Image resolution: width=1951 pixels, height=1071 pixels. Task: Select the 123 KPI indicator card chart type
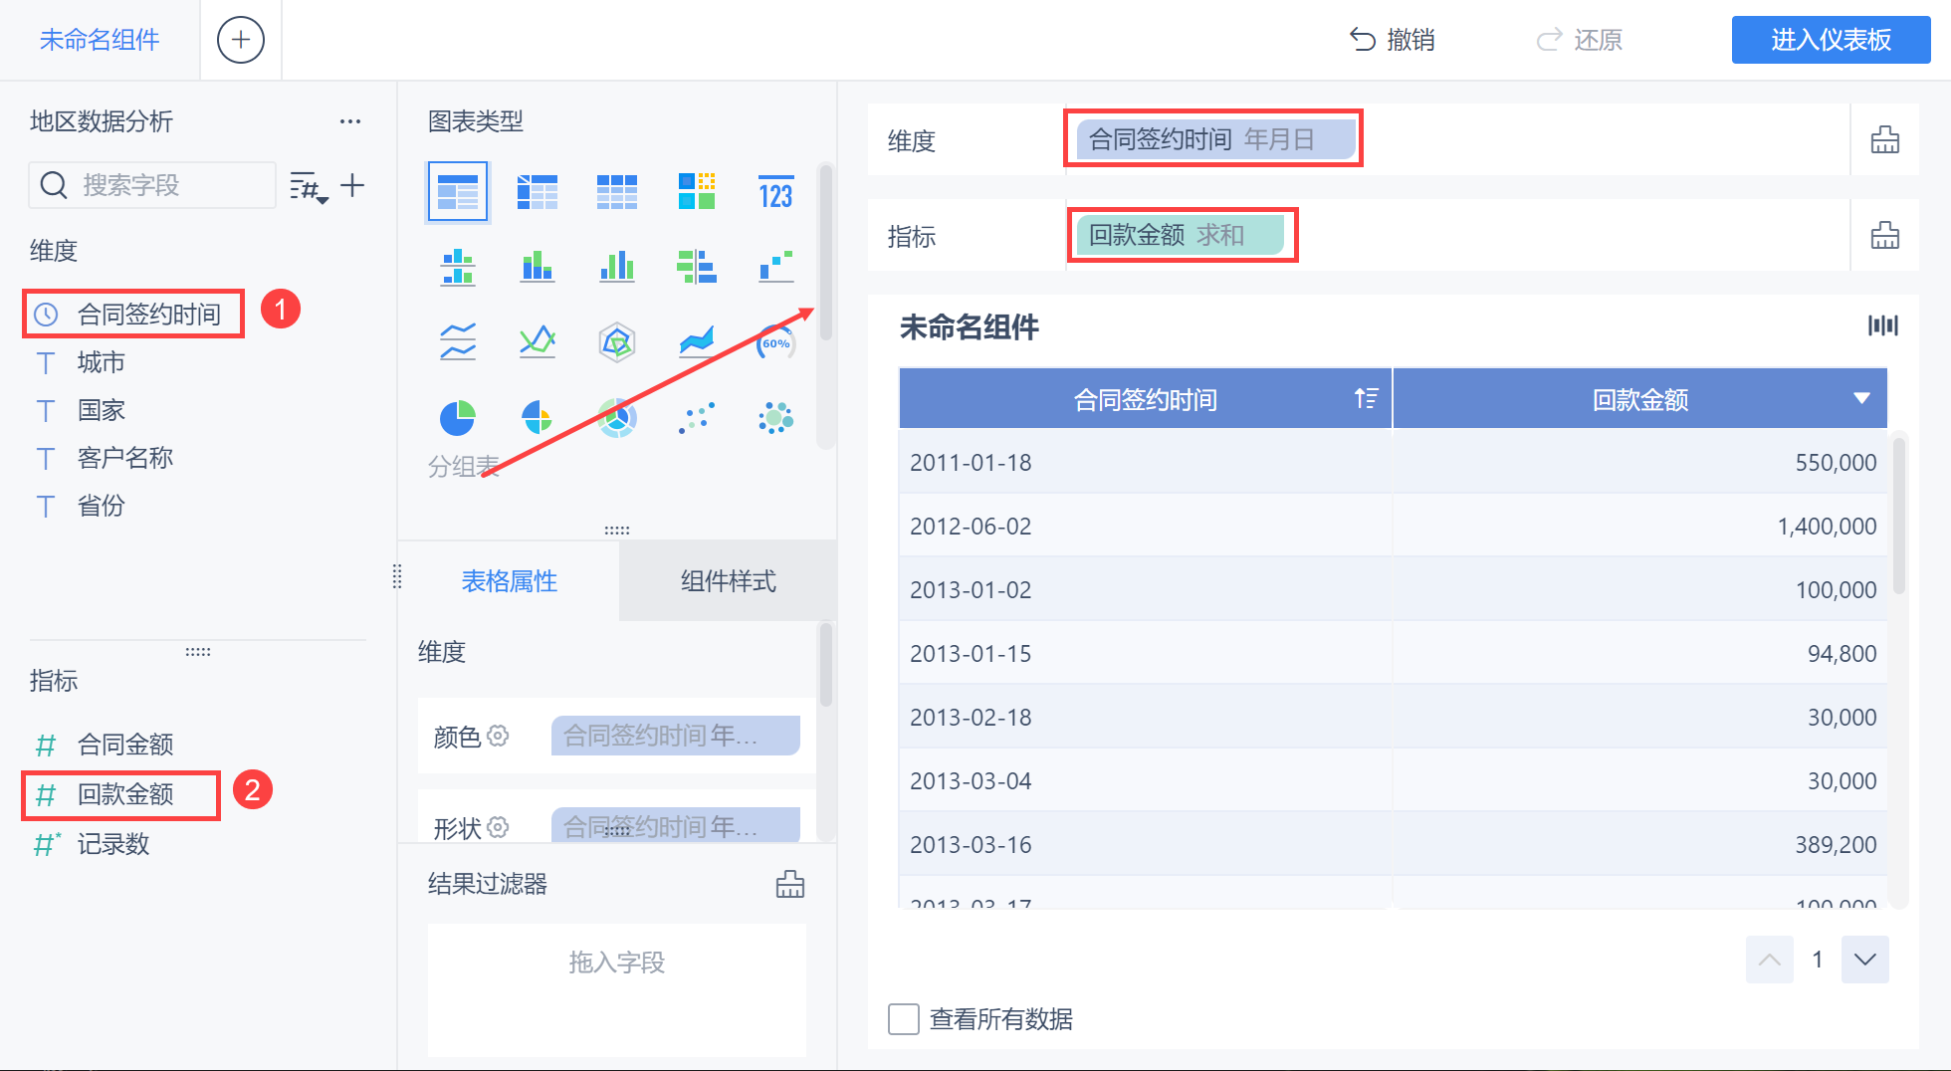[x=776, y=191]
